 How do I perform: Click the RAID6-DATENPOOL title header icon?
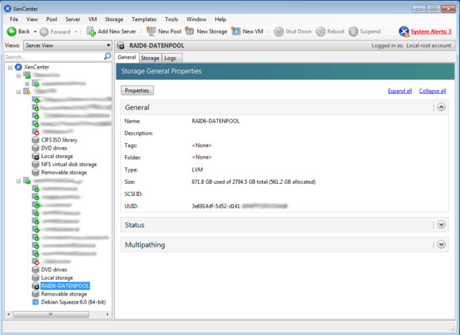[x=121, y=46]
